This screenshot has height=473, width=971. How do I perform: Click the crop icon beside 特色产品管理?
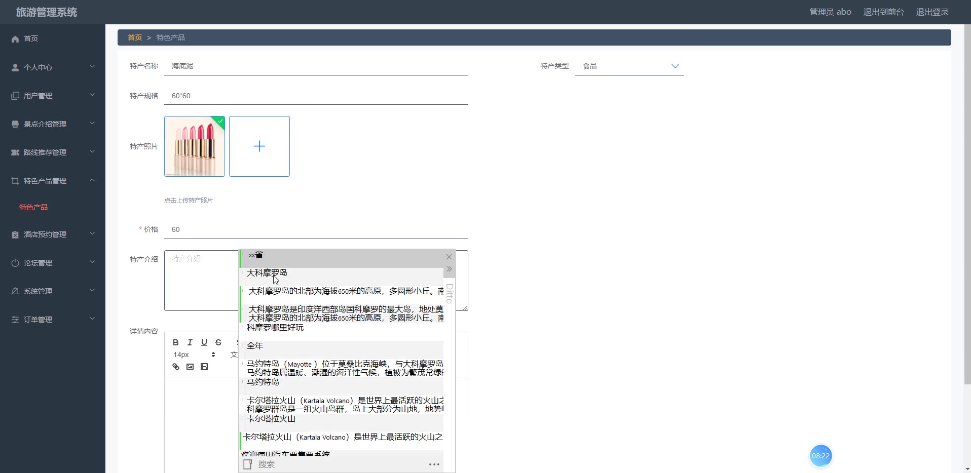(x=15, y=181)
